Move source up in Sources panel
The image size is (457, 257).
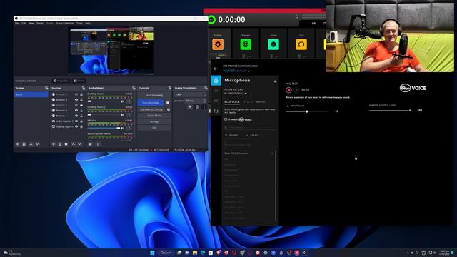[73, 144]
